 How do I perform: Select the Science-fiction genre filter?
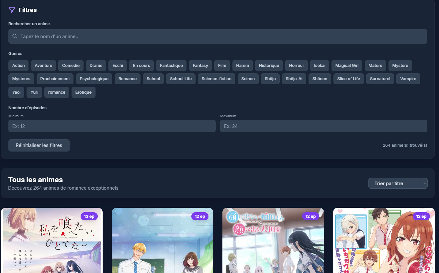(x=216, y=79)
